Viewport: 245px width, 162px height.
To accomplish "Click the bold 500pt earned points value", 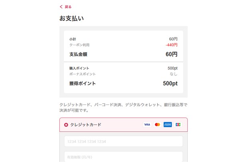I will (x=170, y=84).
